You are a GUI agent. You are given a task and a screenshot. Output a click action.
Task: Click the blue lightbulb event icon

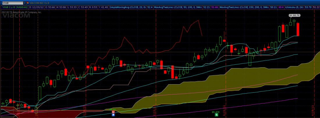[113, 115]
